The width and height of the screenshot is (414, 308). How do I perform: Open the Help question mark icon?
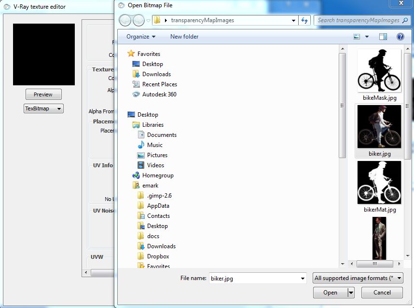tap(400, 37)
